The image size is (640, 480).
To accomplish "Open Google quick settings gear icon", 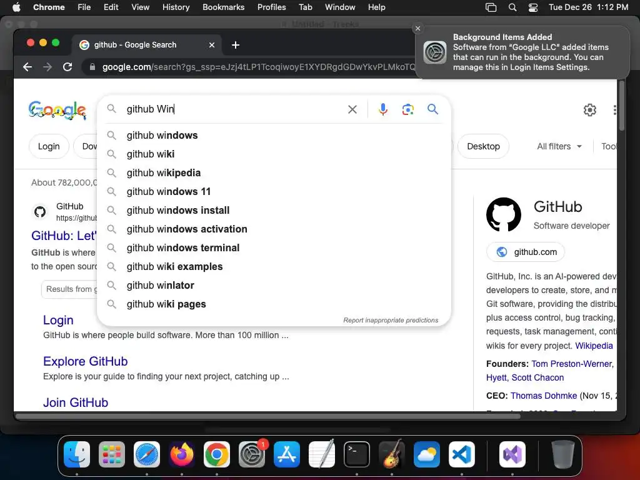I will point(590,110).
